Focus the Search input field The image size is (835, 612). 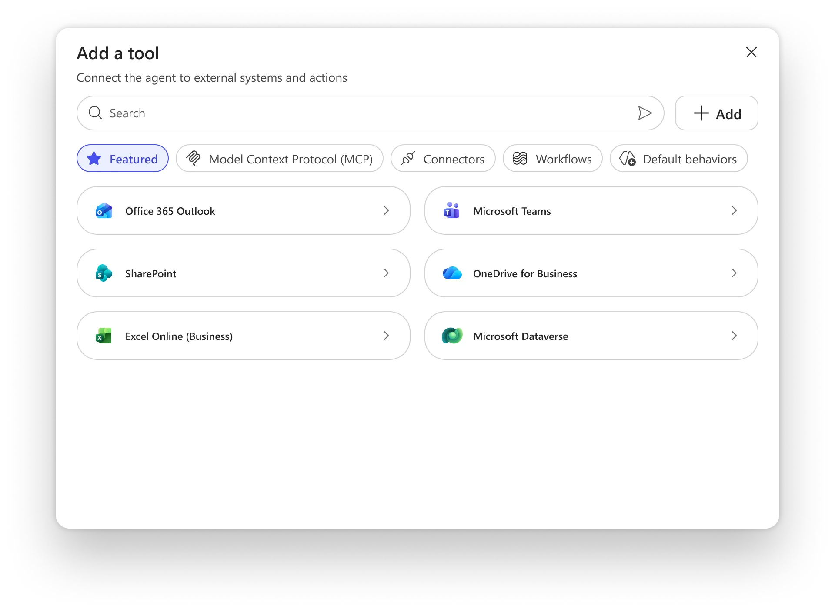click(370, 113)
